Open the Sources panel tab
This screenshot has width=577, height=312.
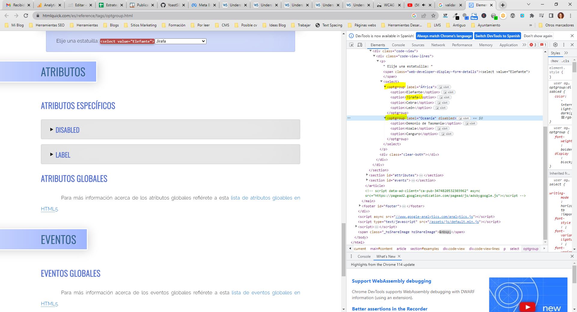pos(418,45)
